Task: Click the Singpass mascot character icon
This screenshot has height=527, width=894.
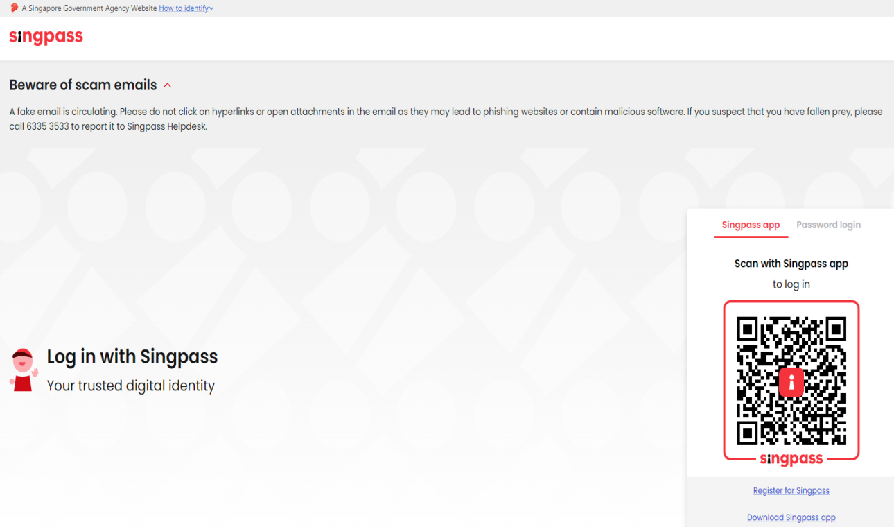Action: point(23,370)
